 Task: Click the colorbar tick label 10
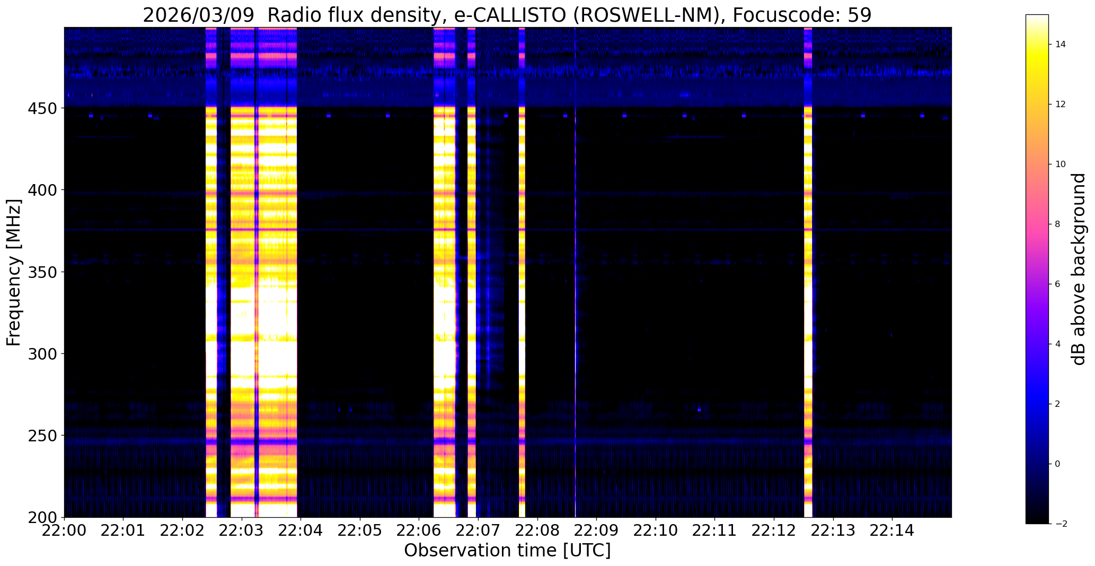[x=1060, y=164]
